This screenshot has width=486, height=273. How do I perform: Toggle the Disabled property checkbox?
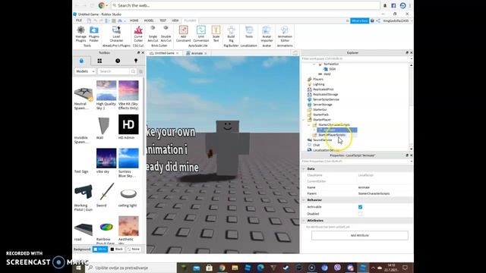click(360, 214)
